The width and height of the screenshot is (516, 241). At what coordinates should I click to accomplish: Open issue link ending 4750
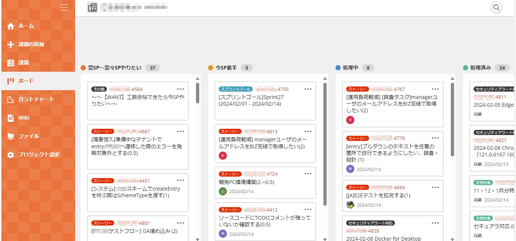271,89
